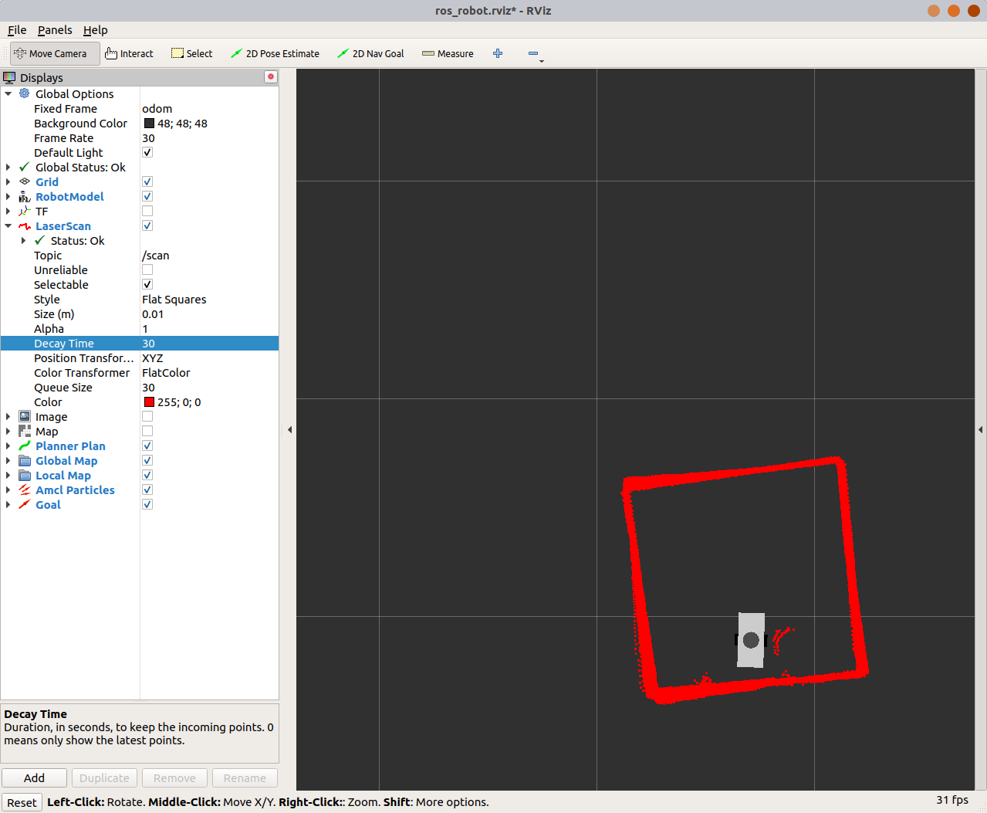Screen dimensions: 987x813
Task: Uncheck the Planner Plan checkbox
Action: point(147,445)
